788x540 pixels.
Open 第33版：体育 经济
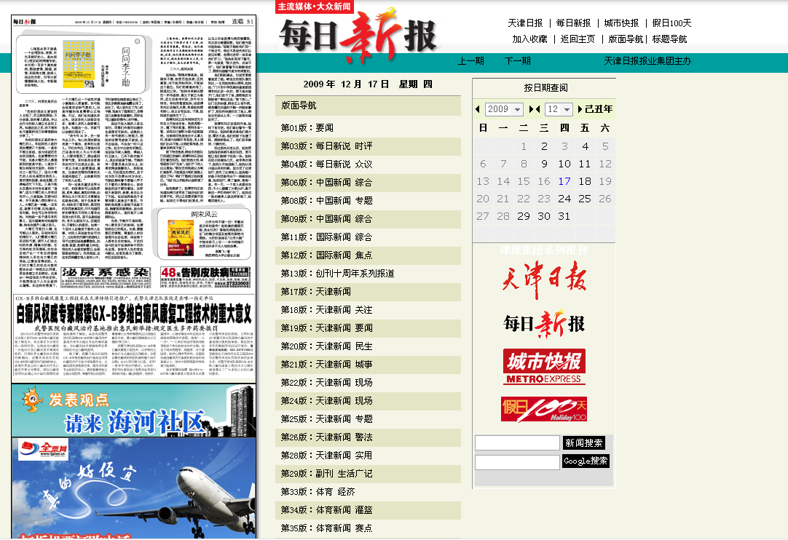[x=318, y=492]
